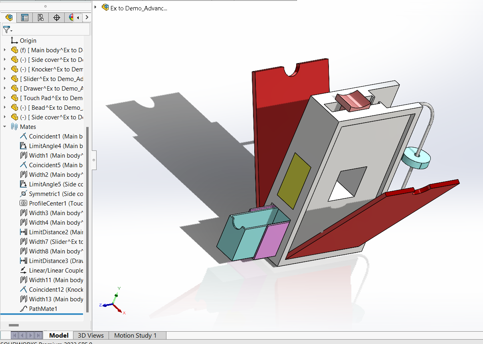This screenshot has width=483, height=344.
Task: Expand the Bead component
Action: point(5,107)
